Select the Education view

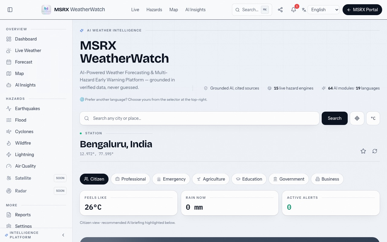[x=249, y=179]
